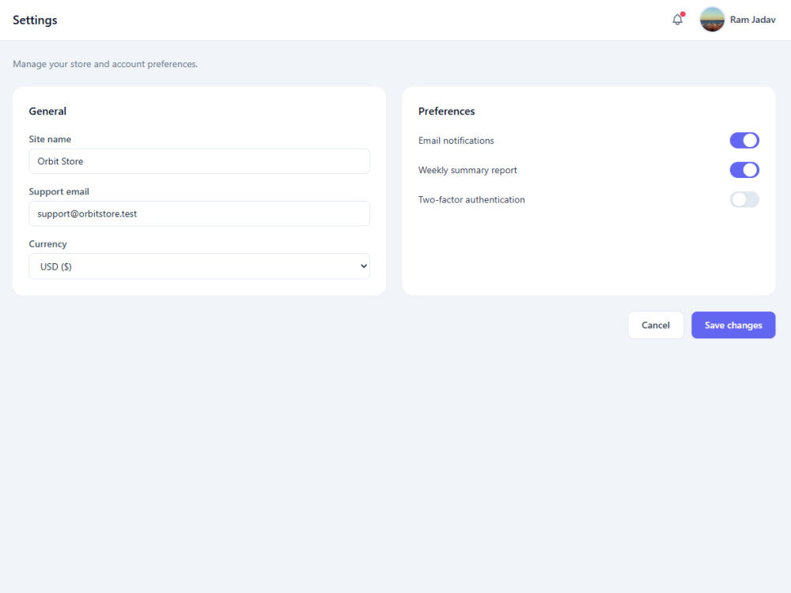791x593 pixels.
Task: Click the Ram Jadav profile avatar
Action: pyautogui.click(x=712, y=20)
